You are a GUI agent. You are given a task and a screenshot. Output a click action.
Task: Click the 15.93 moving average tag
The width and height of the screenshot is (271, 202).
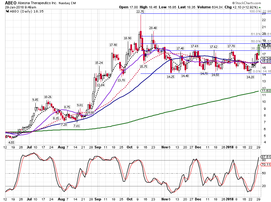(x=266, y=61)
